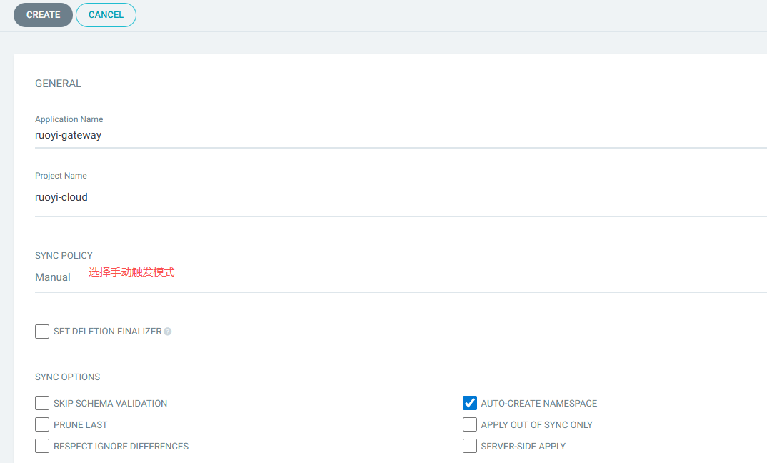Enable the Prune Last checkbox
Viewport: 767px width, 463px height.
tap(42, 424)
